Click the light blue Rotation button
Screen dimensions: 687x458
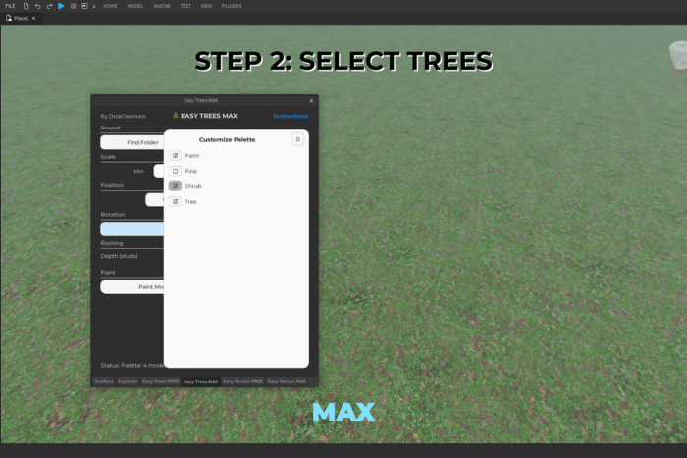point(132,229)
